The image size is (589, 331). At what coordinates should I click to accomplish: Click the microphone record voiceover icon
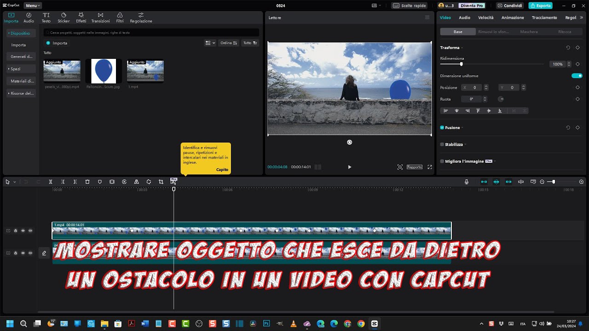(x=467, y=182)
